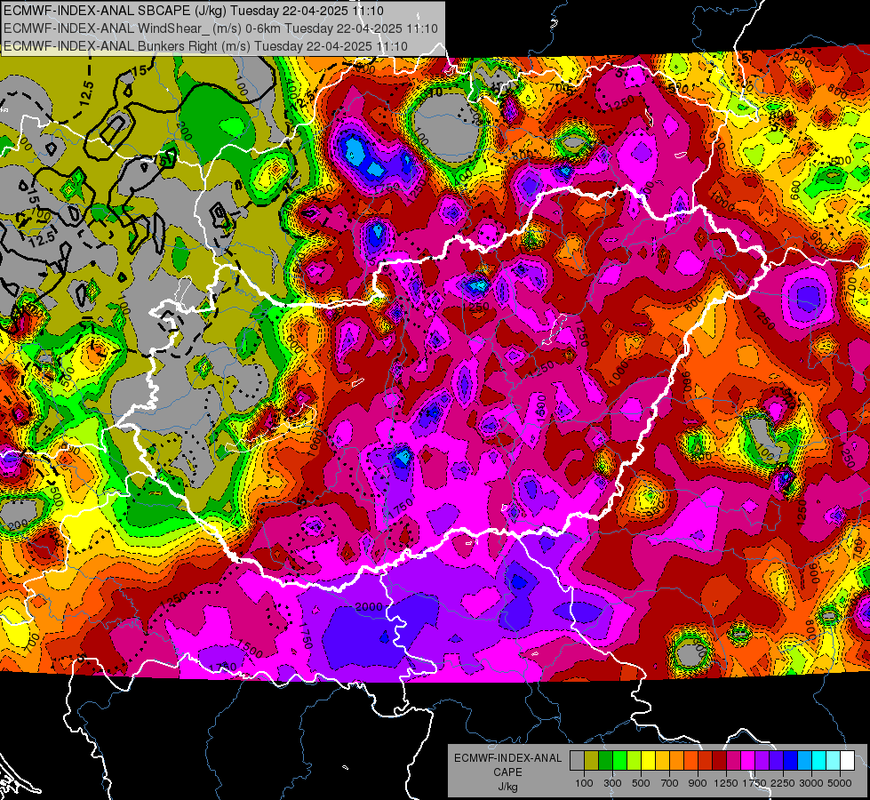This screenshot has height=800, width=870.
Task: Select the olive swatch in the CAPE legend
Action: click(592, 761)
